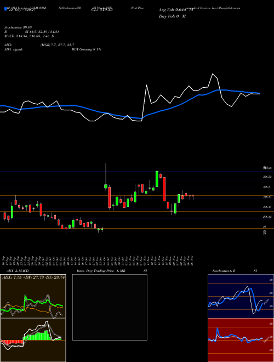Open the MACD histogram chart panel

coord(33,340)
